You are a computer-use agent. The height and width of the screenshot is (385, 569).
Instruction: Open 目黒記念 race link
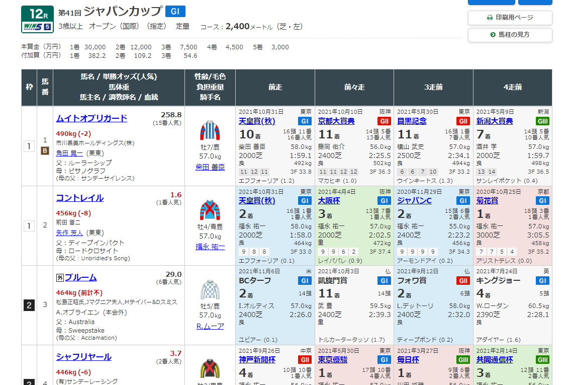412,121
